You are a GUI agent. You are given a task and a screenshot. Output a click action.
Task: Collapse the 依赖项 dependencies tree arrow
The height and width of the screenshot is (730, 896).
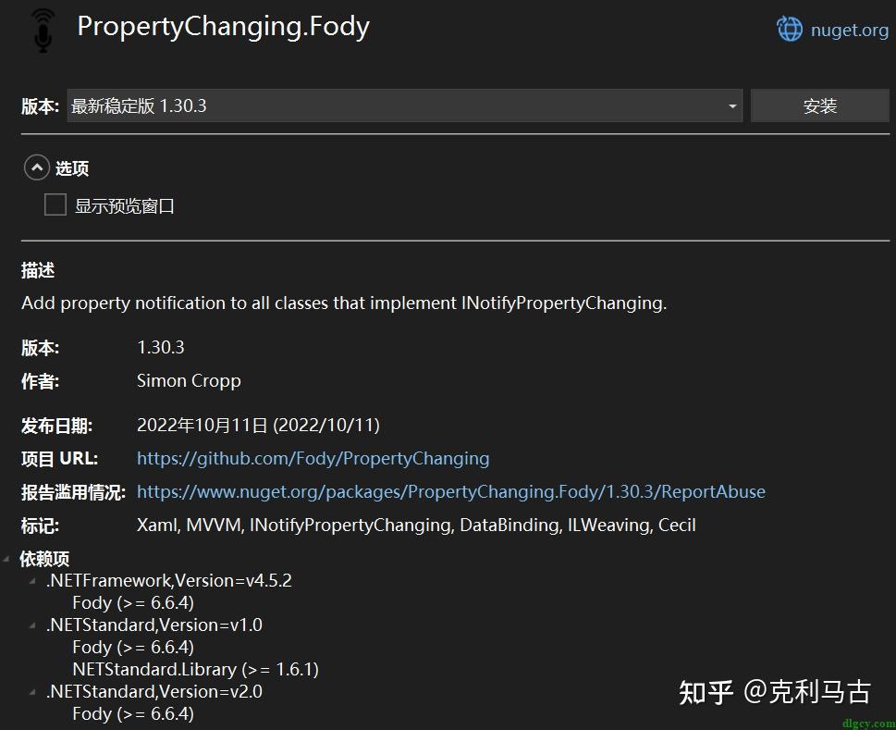(x=8, y=558)
